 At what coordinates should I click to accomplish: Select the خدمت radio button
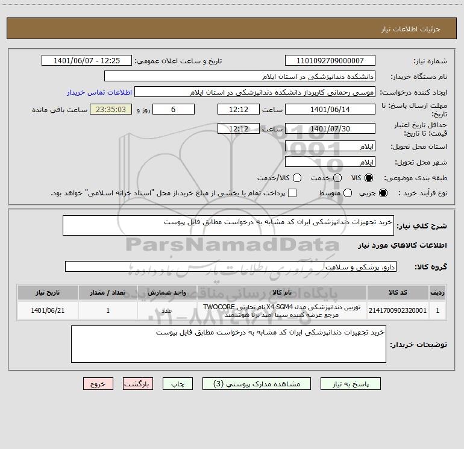337,178
